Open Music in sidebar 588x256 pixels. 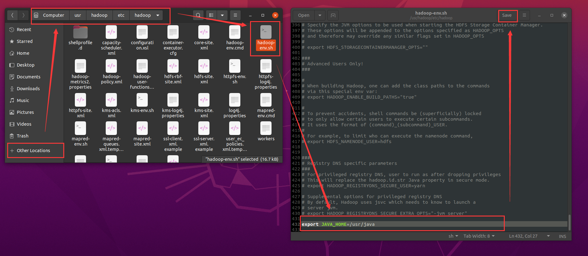point(34,100)
